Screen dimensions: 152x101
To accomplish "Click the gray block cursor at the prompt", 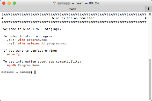I will click(x=35, y=72).
